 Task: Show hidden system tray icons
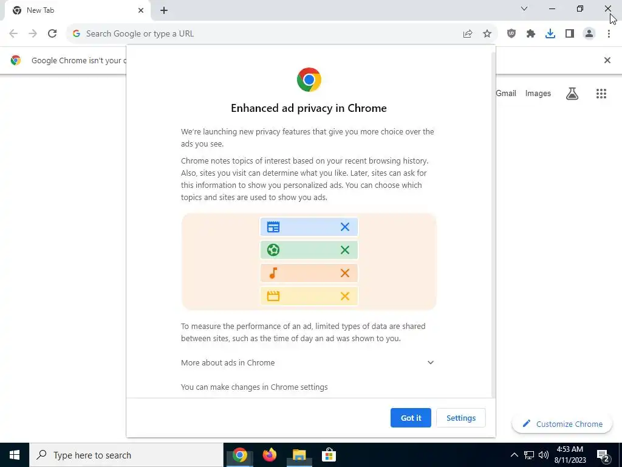514,455
